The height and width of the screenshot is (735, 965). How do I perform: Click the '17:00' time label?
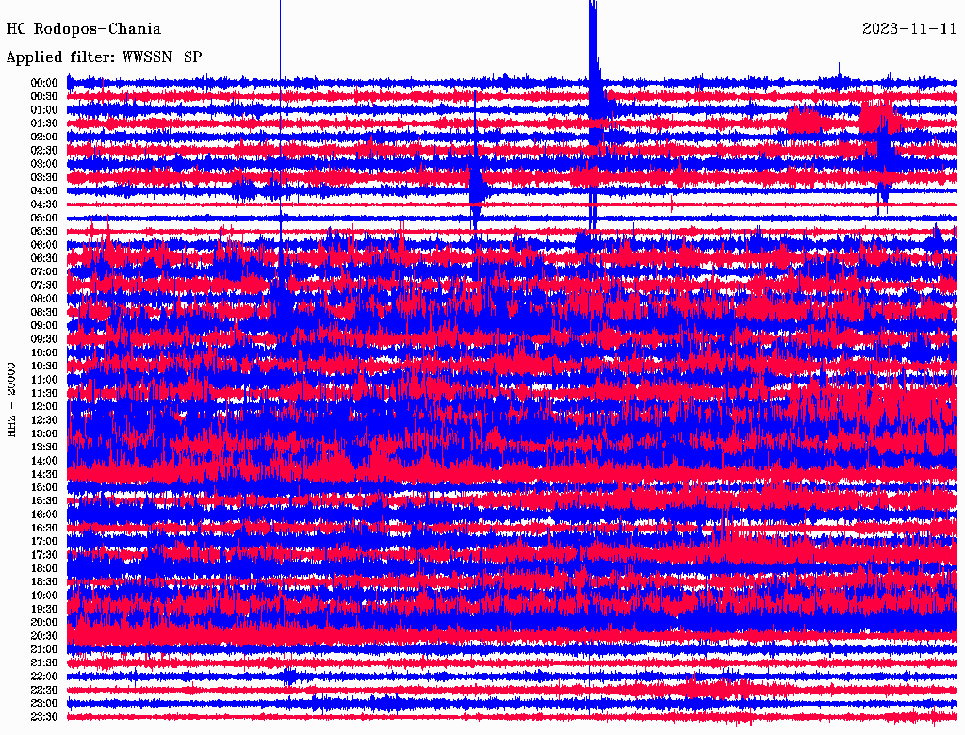pos(44,542)
